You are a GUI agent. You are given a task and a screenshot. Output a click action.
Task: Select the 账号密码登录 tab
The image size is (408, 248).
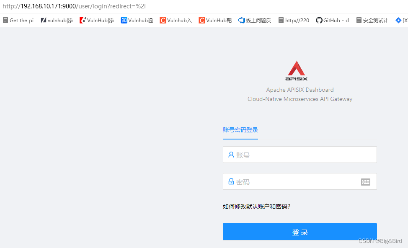coord(240,130)
